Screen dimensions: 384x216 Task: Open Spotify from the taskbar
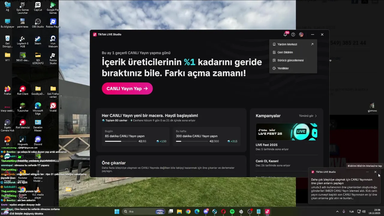point(232,211)
